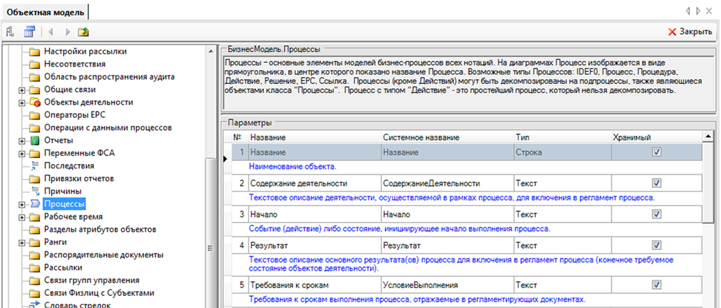Toggle the Хранимый checkbox for Название row
Screen dimensions: 721x308
(656, 152)
